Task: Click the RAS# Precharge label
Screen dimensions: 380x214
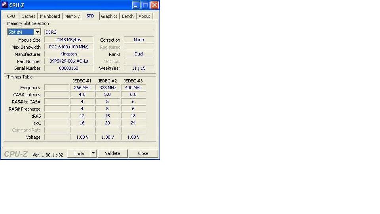Action: pyautogui.click(x=25, y=109)
